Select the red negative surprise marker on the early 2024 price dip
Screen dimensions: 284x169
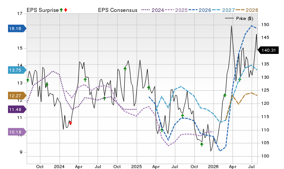coord(71,123)
